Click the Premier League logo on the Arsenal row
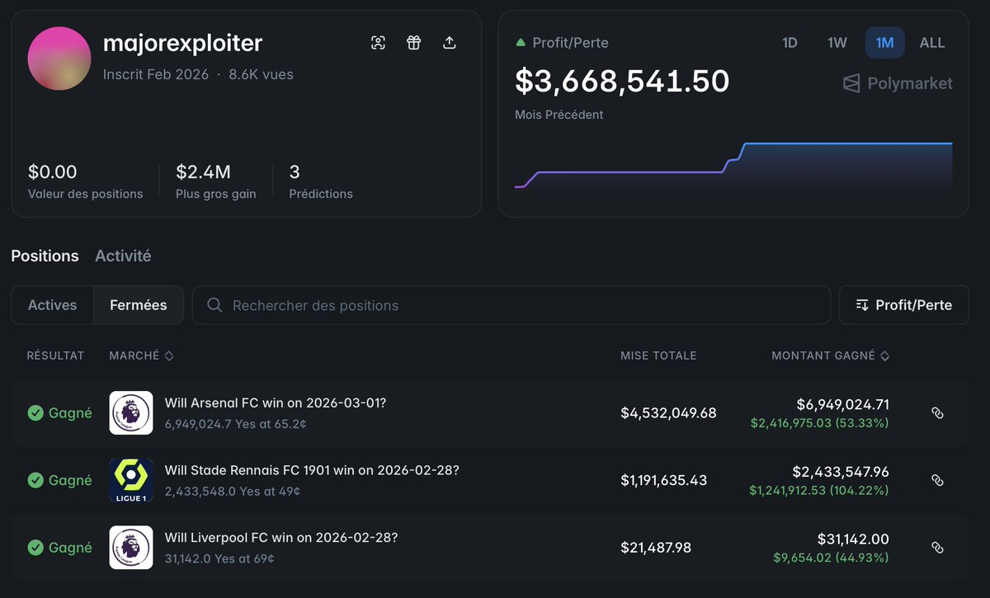 [x=131, y=412]
